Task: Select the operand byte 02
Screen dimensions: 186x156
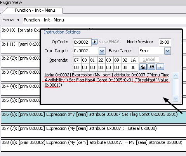Action: tap(125, 60)
